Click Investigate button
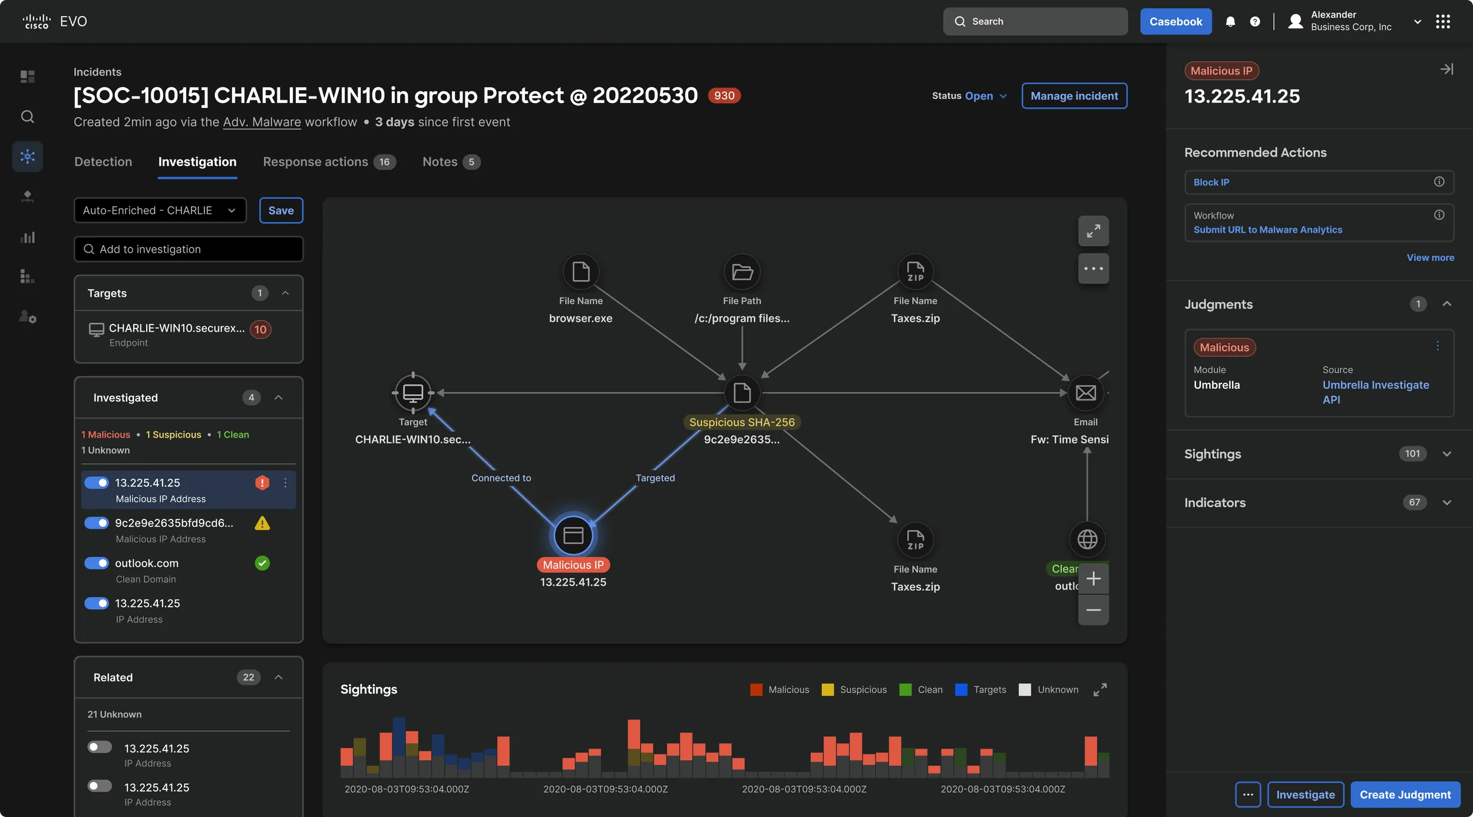Viewport: 1473px width, 817px height. click(1305, 795)
